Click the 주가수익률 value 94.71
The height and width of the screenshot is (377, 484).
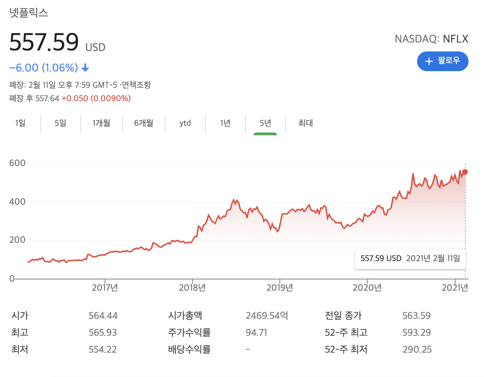(x=256, y=333)
